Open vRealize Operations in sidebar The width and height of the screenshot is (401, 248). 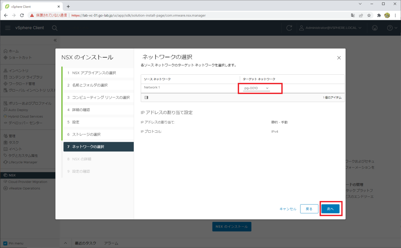pyautogui.click(x=22, y=188)
